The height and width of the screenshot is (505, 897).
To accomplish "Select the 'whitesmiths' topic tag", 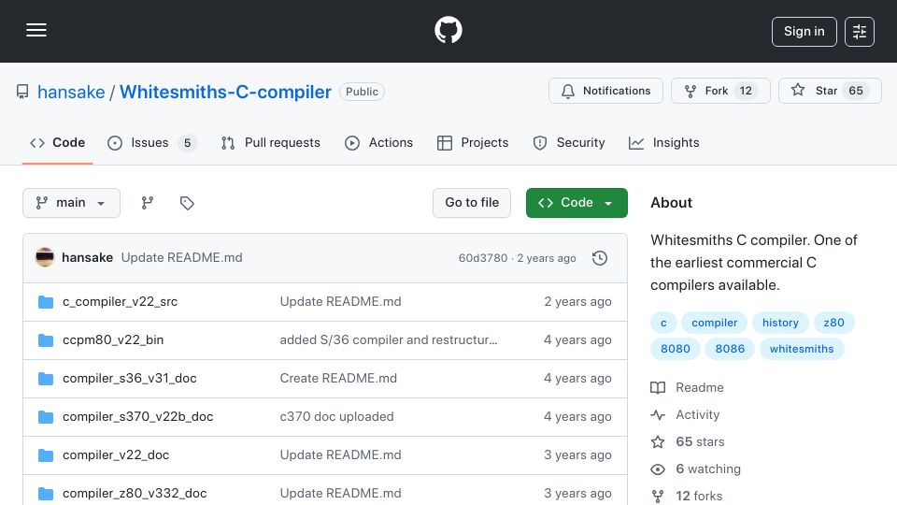I will coord(802,349).
